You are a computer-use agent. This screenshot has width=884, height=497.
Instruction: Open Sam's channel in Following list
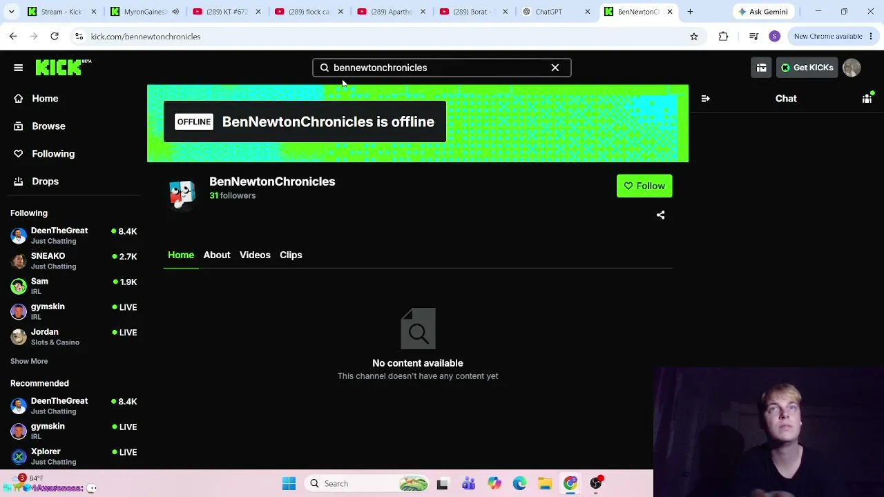pyautogui.click(x=73, y=286)
